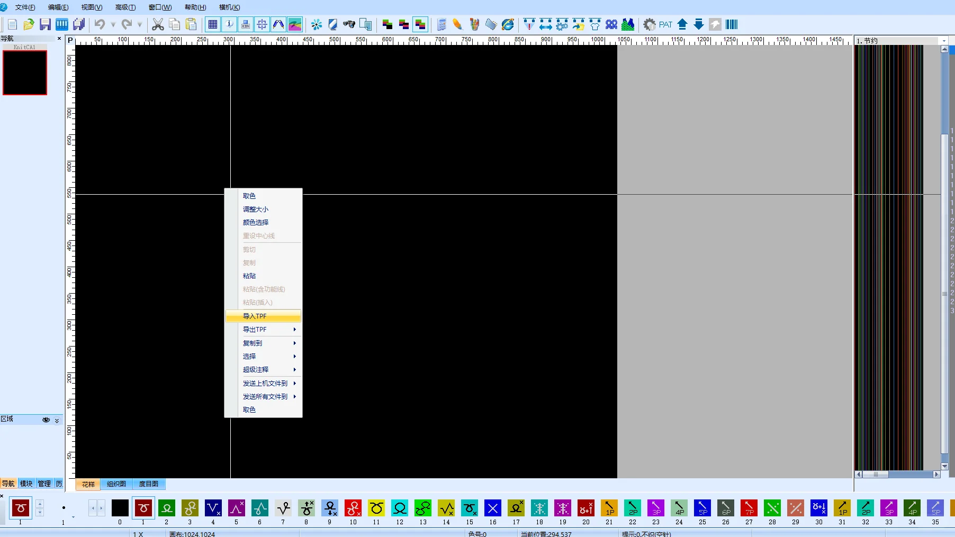
Task: Toggle the info cursor button
Action: [229, 24]
